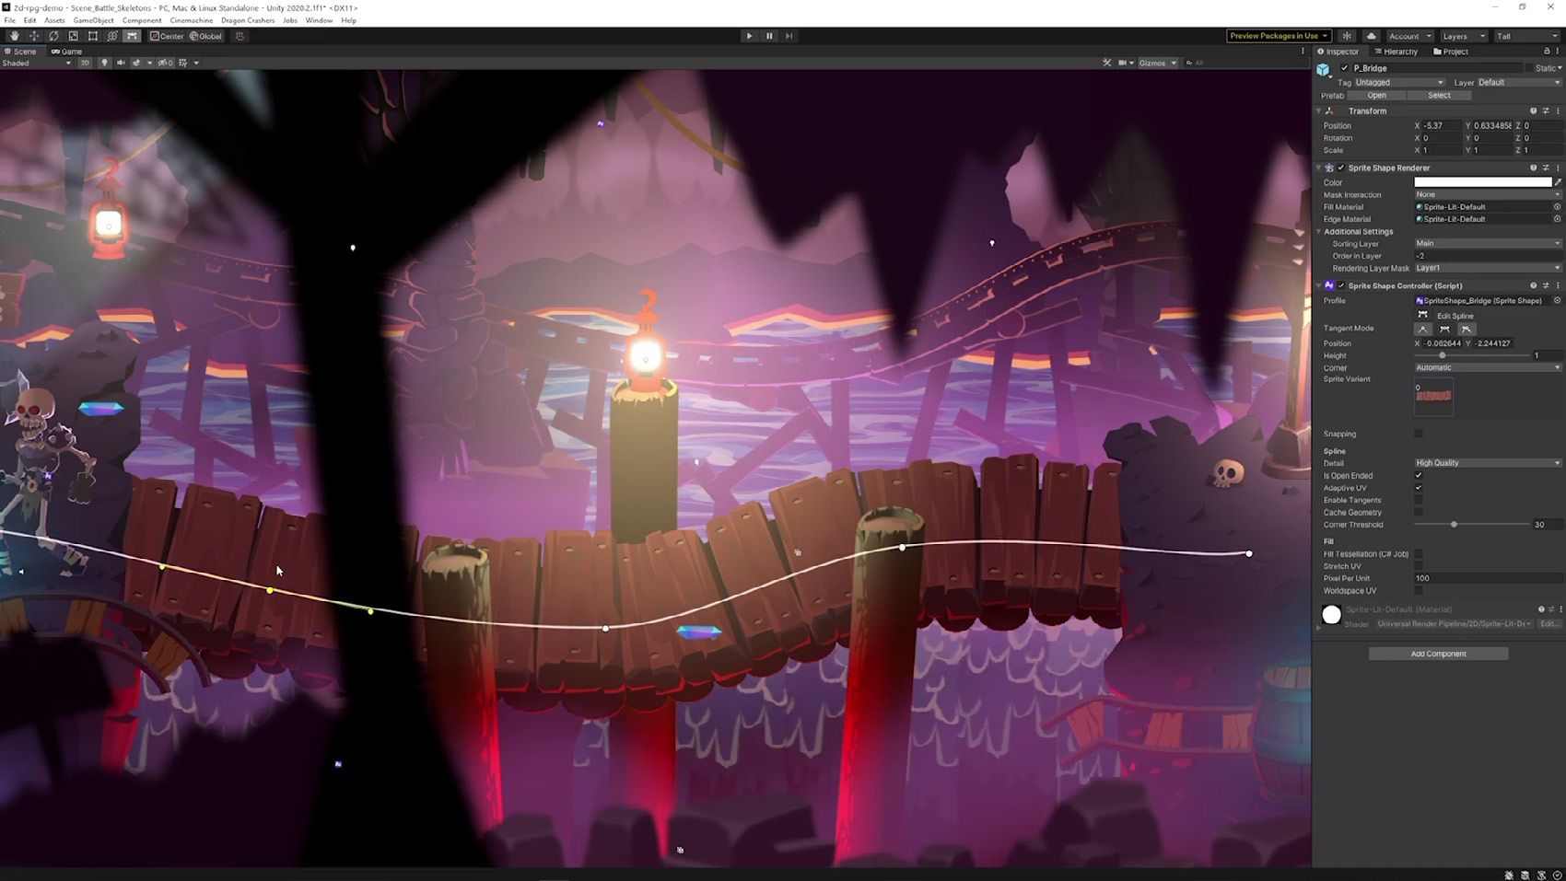Viewport: 1566px width, 881px height.
Task: Select the Rotate tool
Action: (x=53, y=36)
